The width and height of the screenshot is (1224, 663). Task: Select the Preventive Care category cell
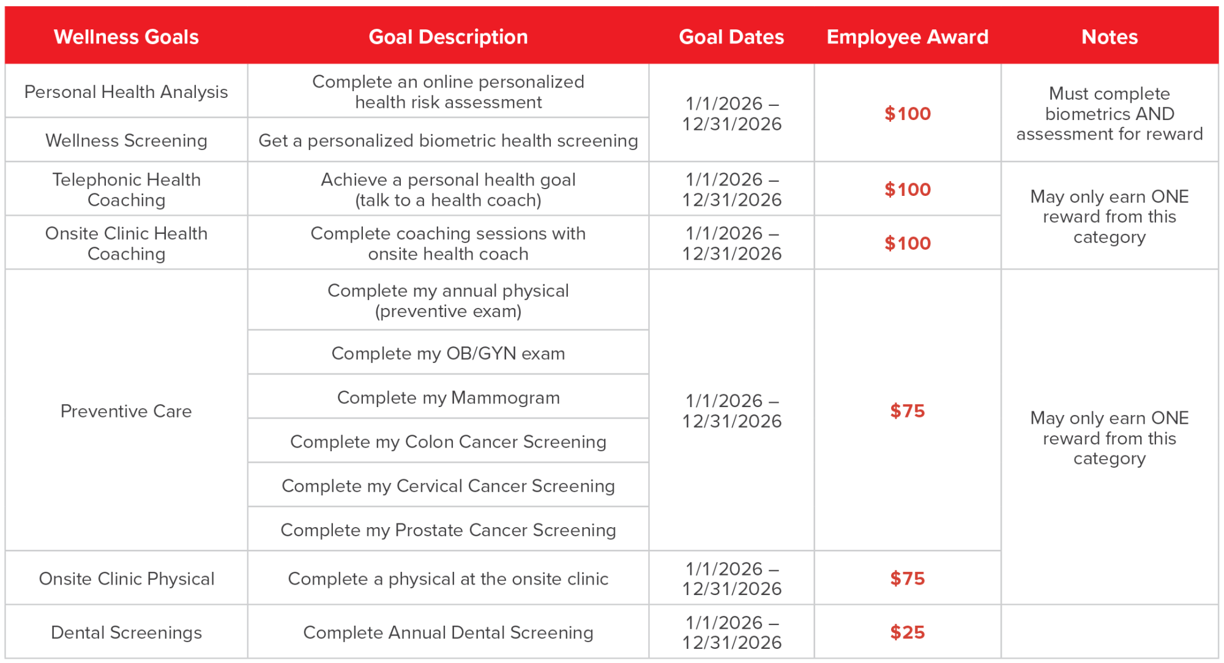point(126,411)
